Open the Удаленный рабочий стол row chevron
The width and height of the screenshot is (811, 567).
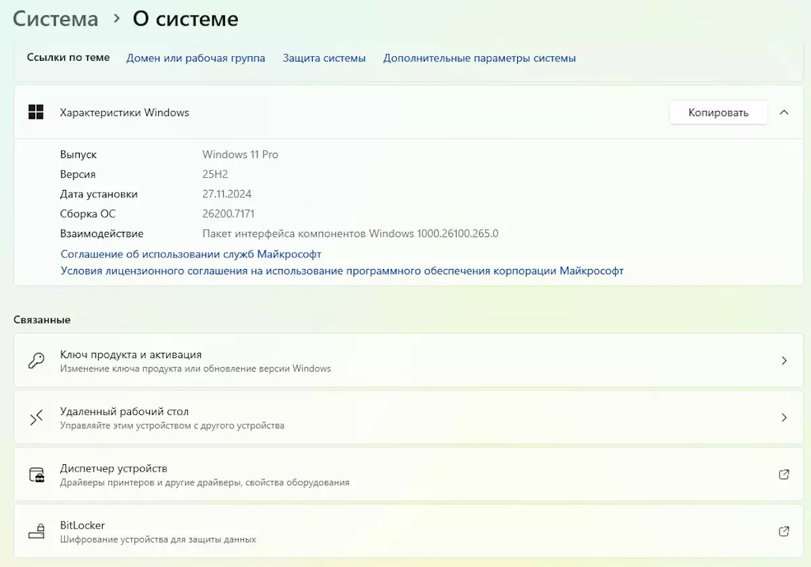784,417
